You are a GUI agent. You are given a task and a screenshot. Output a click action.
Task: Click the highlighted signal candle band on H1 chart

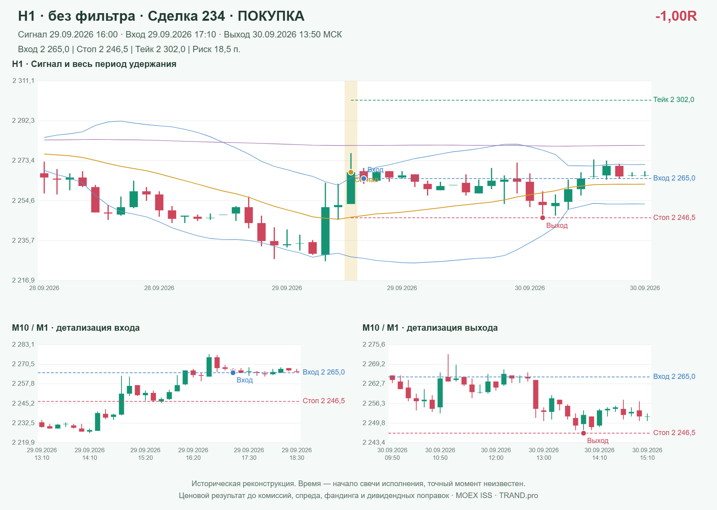click(351, 180)
